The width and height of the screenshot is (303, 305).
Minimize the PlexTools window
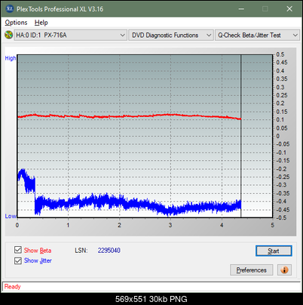tap(241, 9)
